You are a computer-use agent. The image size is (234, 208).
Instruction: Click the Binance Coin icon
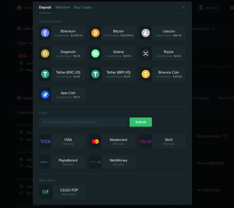146,74
